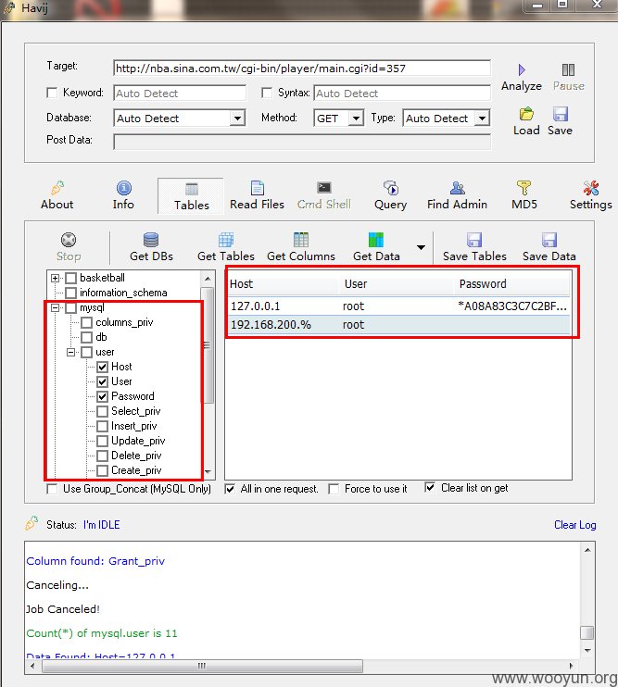Image resolution: width=618 pixels, height=687 pixels.
Task: Toggle Clear list on get checkbox
Action: click(x=430, y=488)
